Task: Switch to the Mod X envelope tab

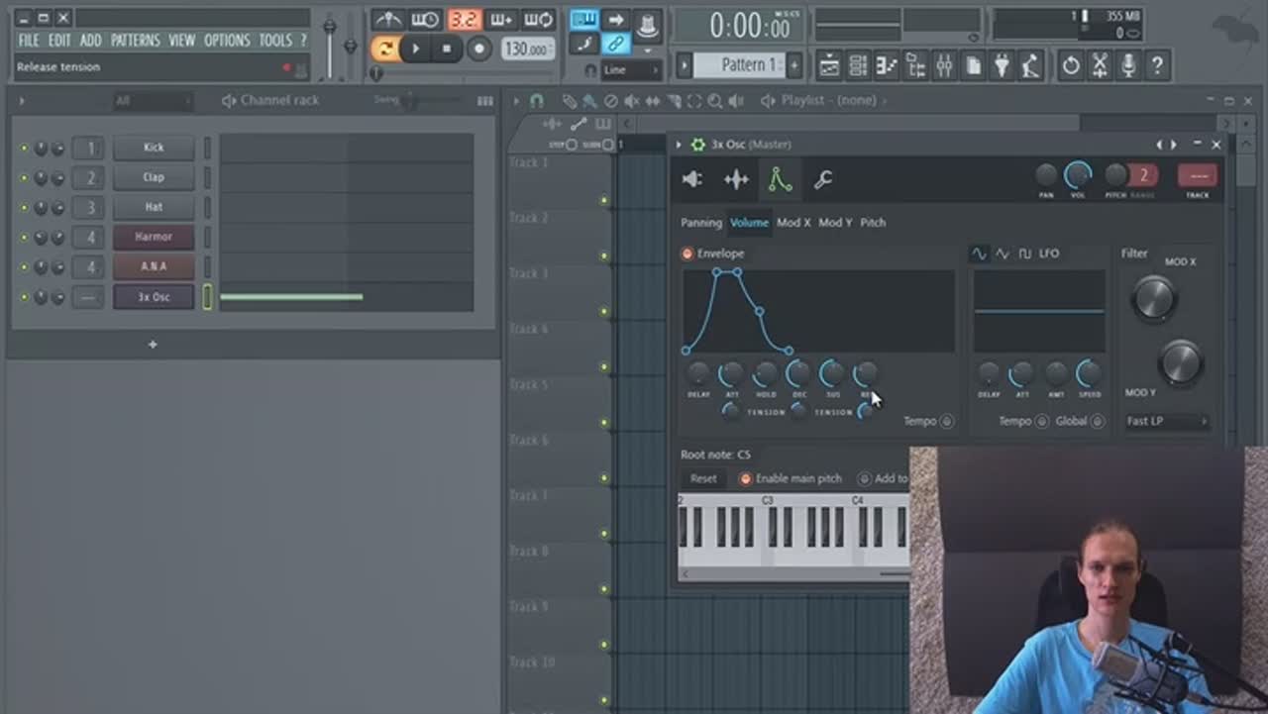Action: coord(793,223)
